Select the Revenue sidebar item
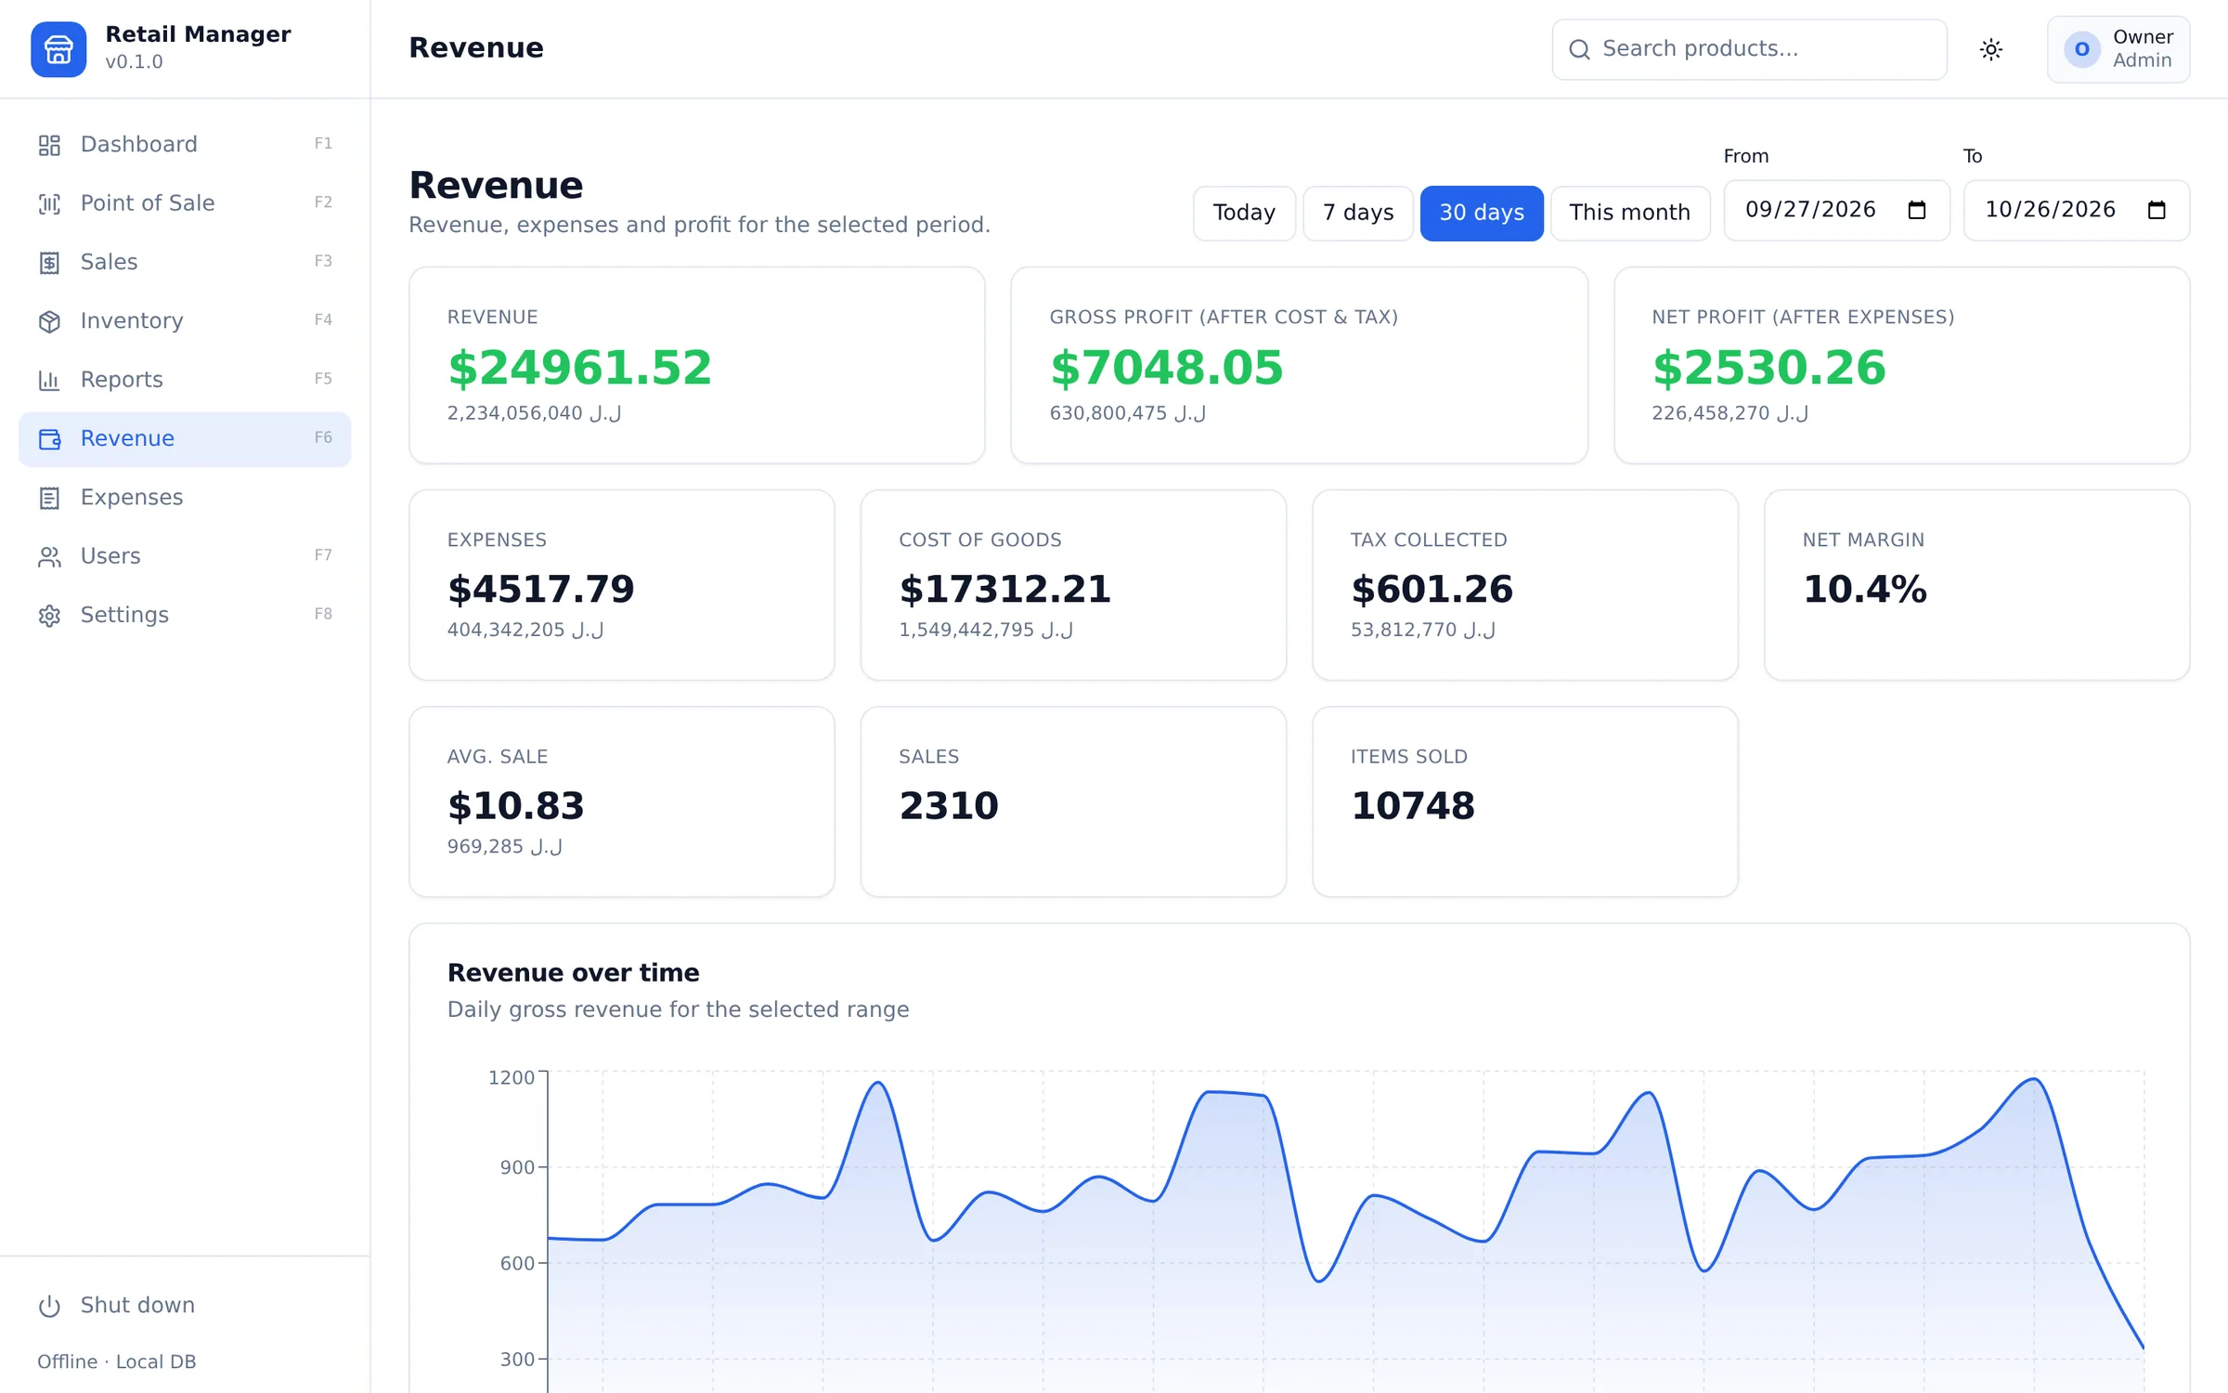 [x=185, y=439]
